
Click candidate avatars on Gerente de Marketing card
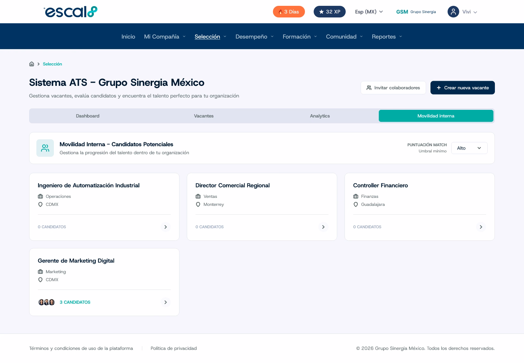[x=47, y=302]
